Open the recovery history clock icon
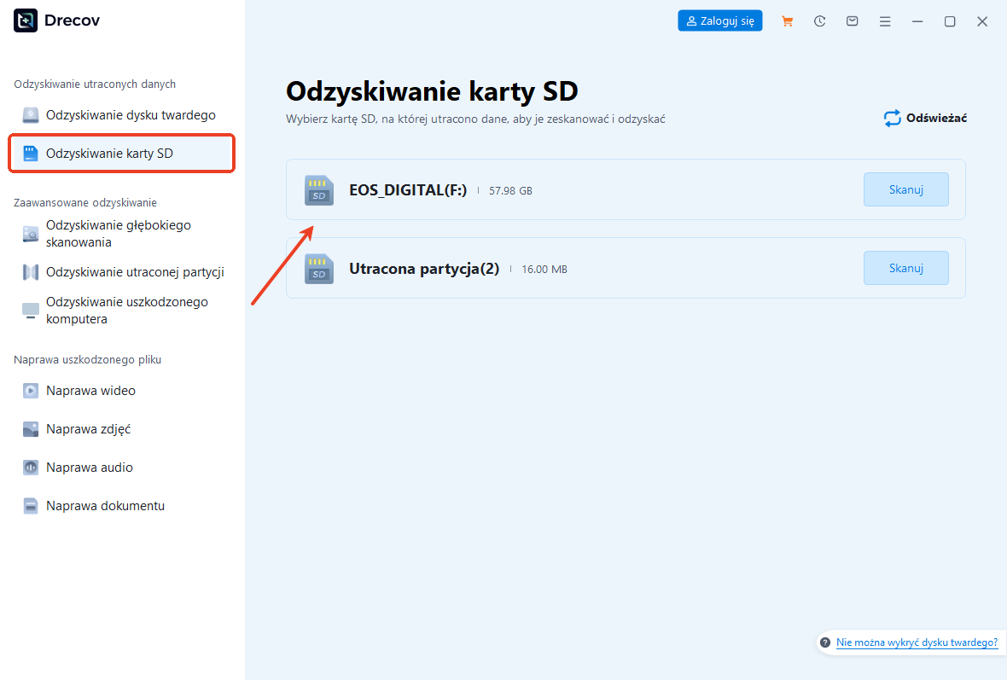Viewport: 1007px width, 680px height. (x=819, y=20)
